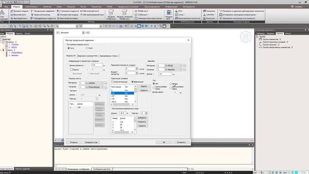Run Проверка и удаление дублируемых элементов
The width and height of the screenshot is (309, 174).
click(241, 11)
